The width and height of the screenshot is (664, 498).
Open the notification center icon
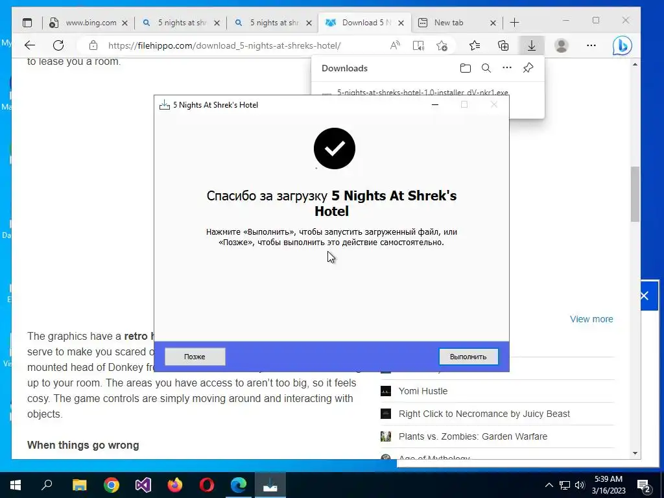click(644, 485)
